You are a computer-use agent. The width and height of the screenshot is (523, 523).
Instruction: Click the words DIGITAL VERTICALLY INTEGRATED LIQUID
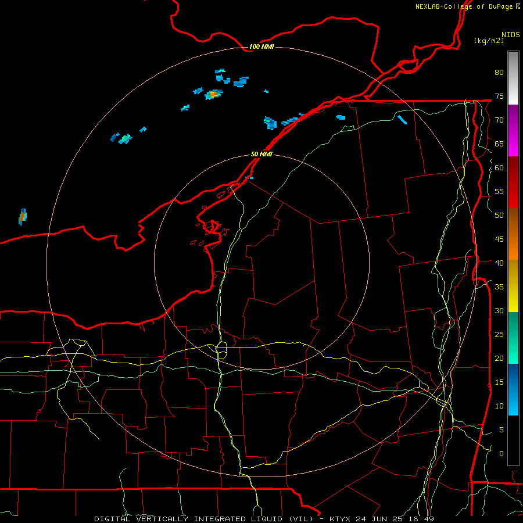pyautogui.click(x=189, y=519)
